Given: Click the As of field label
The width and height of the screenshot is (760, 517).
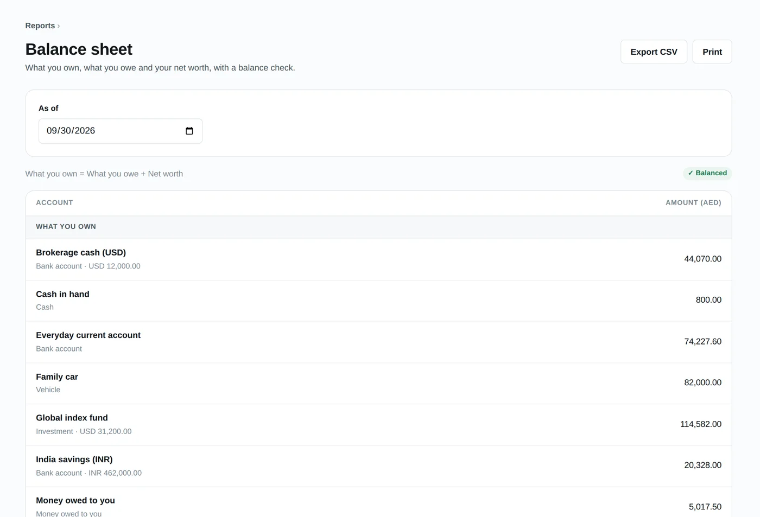Looking at the screenshot, I should click(48, 108).
